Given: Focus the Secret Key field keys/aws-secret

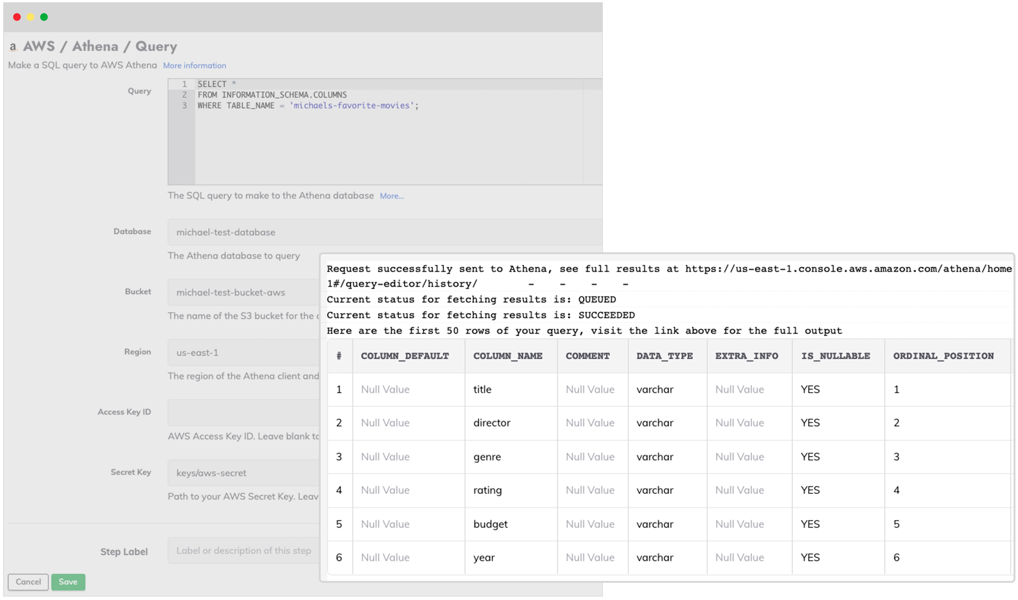Looking at the screenshot, I should point(244,473).
